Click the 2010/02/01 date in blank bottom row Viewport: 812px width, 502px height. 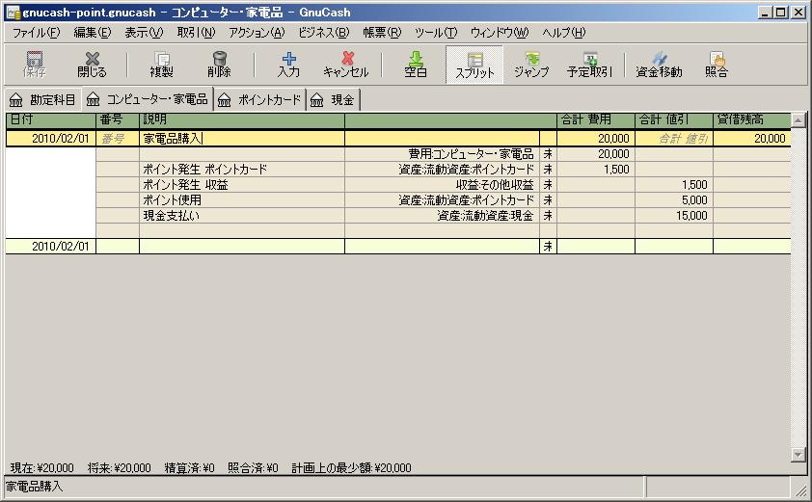tap(51, 246)
